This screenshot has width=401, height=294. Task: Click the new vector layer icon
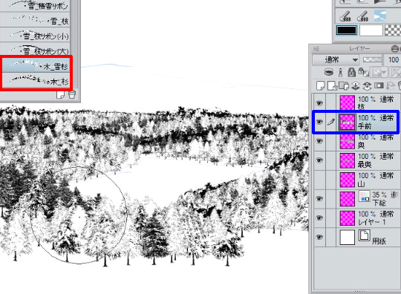click(x=332, y=86)
